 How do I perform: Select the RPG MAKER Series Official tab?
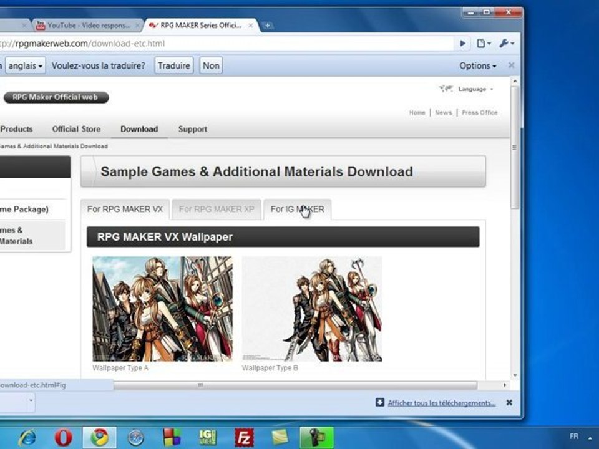(x=200, y=26)
